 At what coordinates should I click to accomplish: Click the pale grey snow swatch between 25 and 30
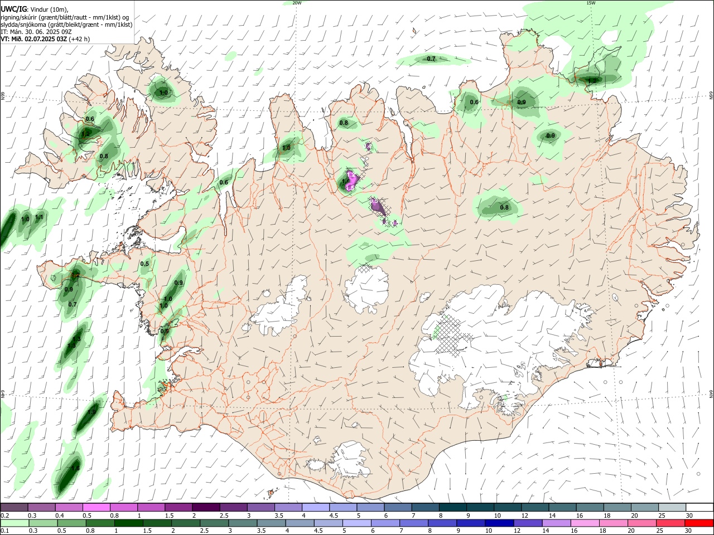click(x=672, y=508)
